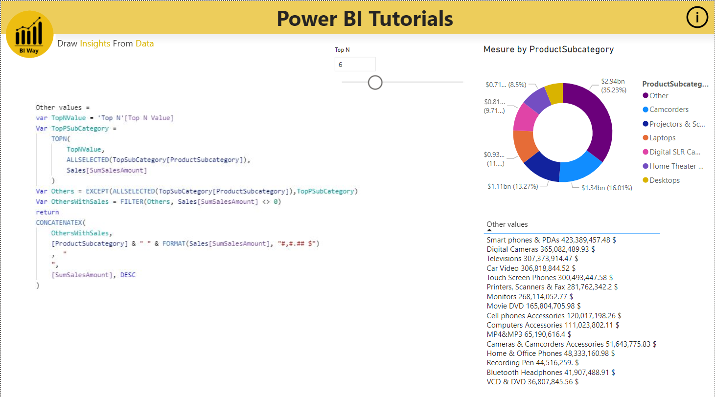
Task: Click the Movie DVD 165,804,705.98 row
Action: [535, 306]
